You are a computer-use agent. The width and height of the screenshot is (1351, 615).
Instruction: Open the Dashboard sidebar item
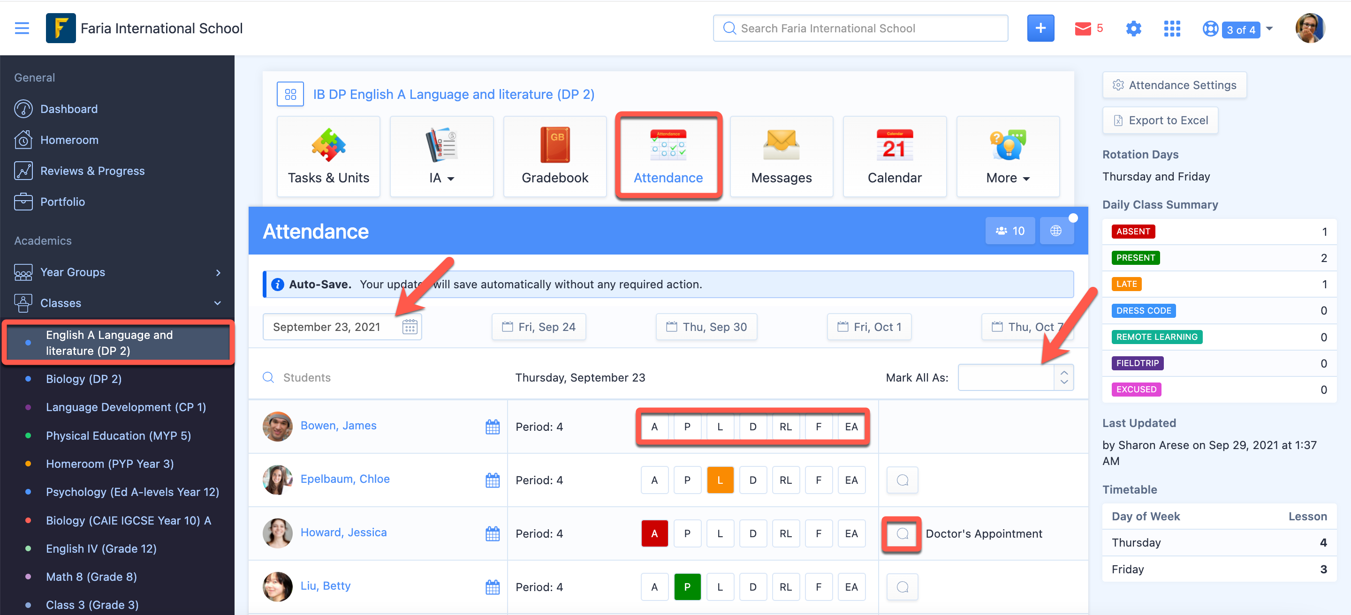[68, 109]
